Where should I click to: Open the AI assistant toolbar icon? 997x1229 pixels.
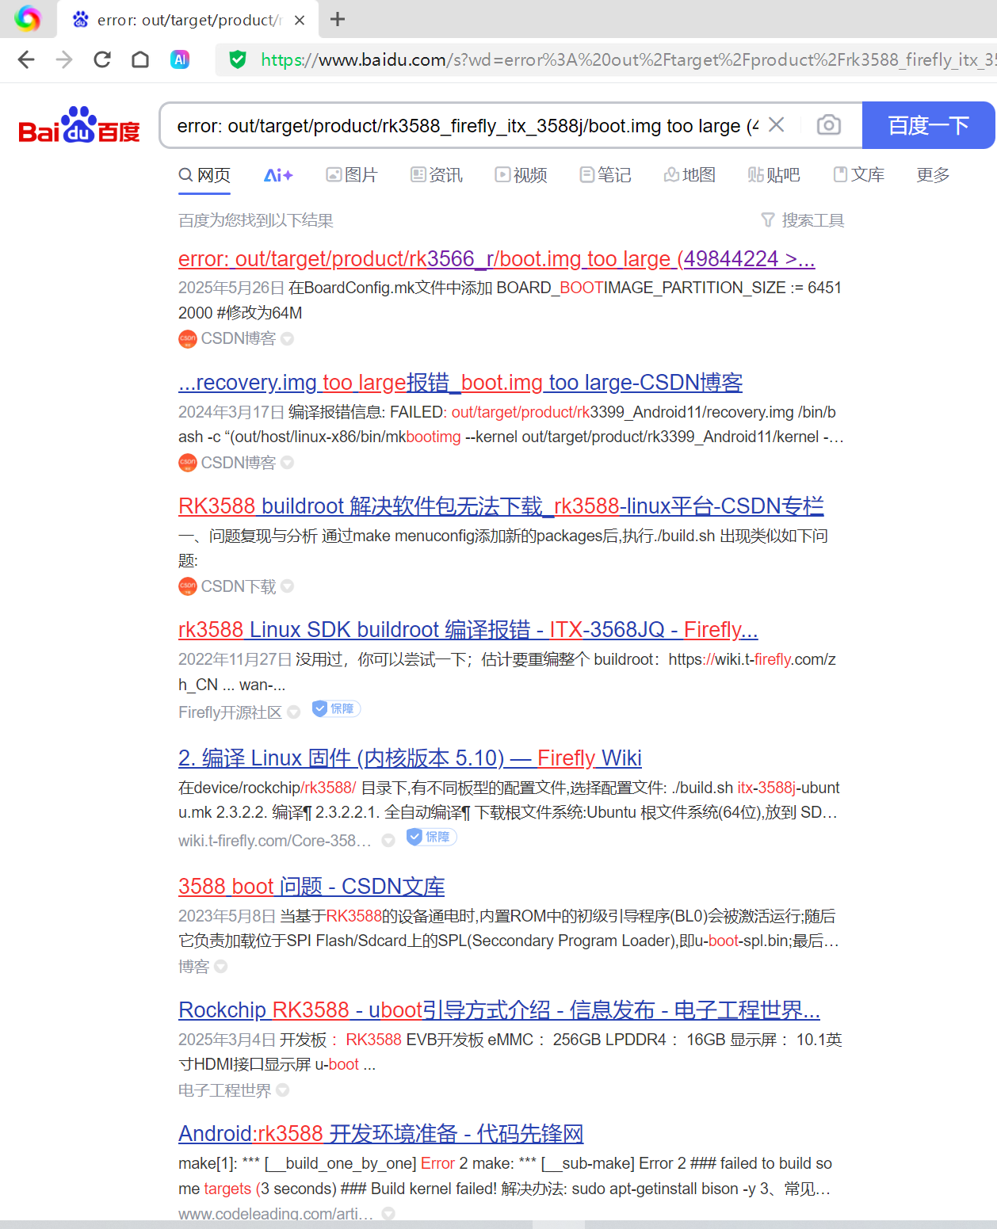click(180, 59)
